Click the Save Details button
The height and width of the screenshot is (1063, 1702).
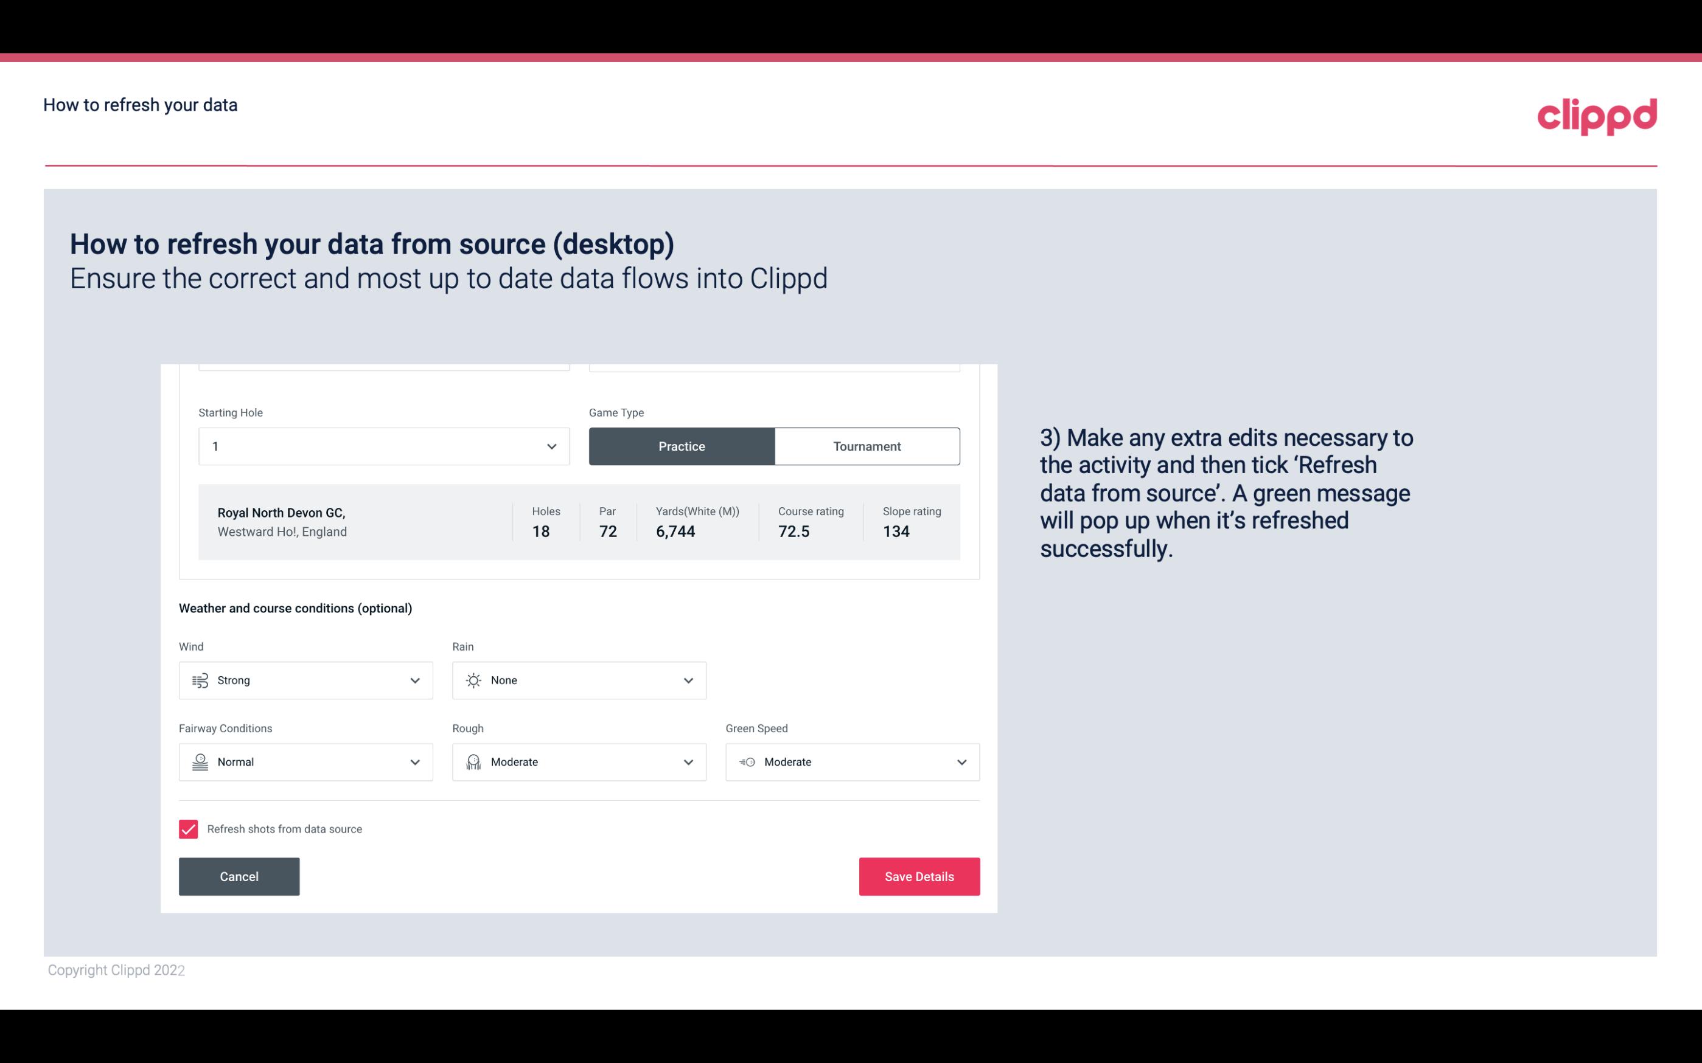tap(919, 877)
